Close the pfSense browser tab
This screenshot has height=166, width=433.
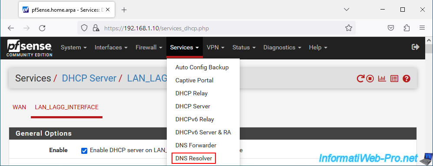tap(108, 10)
